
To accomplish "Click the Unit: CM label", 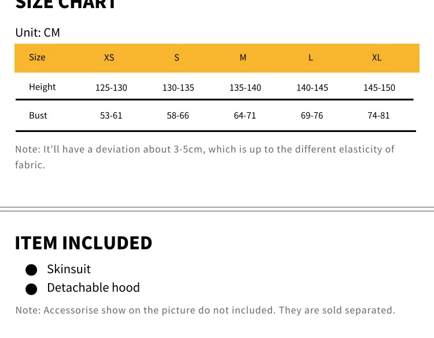I will click(x=38, y=32).
